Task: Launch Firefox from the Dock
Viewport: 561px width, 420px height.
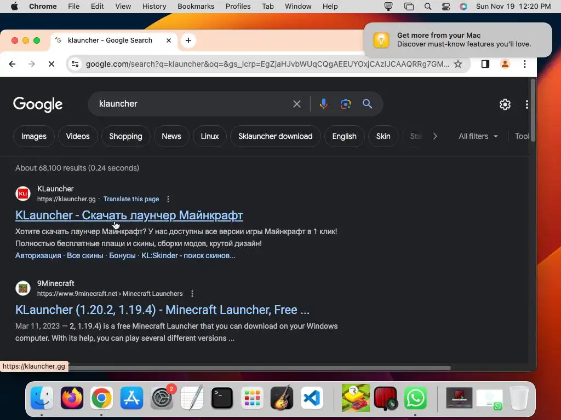Action: 72,398
